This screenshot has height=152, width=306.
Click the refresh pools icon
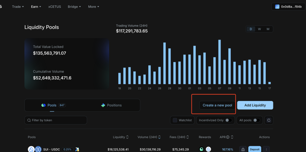pyautogui.click(x=269, y=120)
